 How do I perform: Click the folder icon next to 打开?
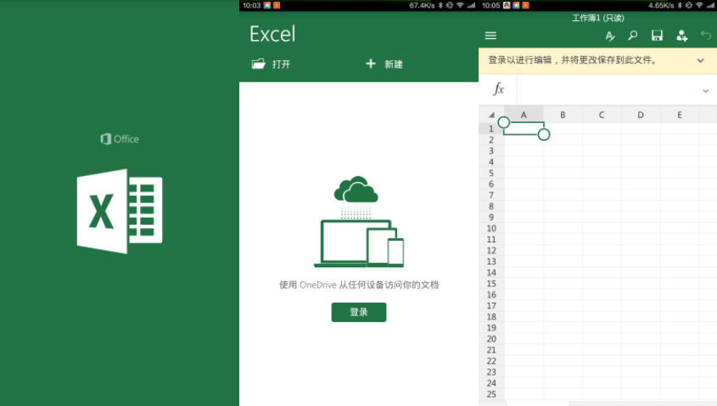pos(258,64)
